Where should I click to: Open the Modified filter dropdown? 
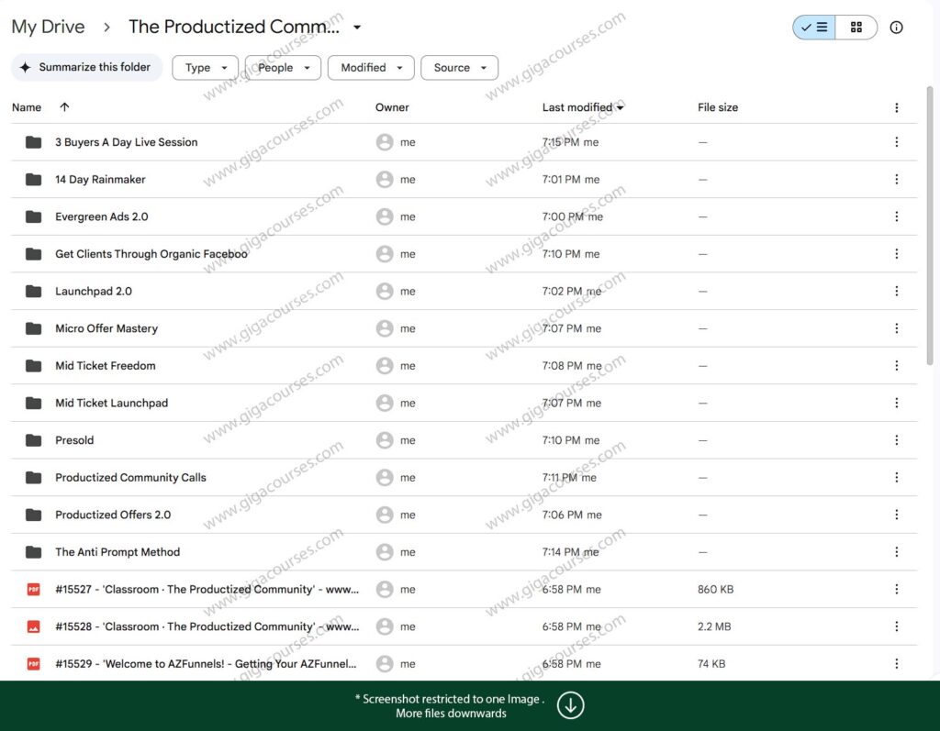tap(370, 67)
